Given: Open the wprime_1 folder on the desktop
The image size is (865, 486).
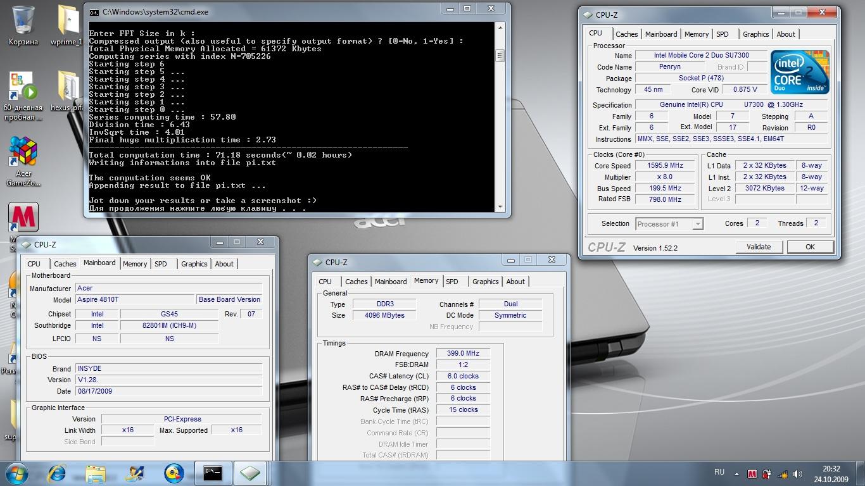Looking at the screenshot, I should [68, 25].
